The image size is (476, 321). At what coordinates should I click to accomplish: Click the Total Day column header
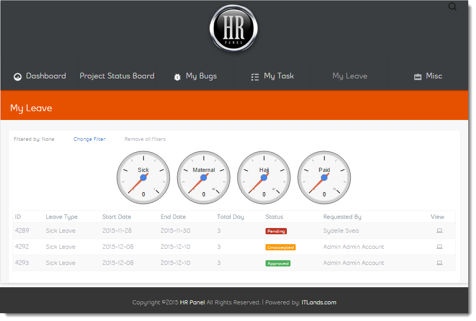pos(230,217)
